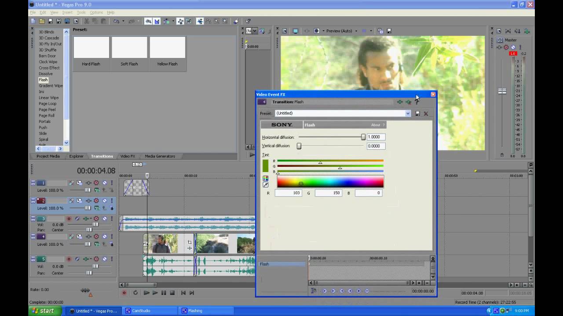563x316 pixels.
Task: Mute track 2
Action: pos(105,201)
